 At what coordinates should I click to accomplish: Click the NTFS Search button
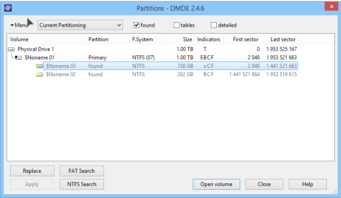(82, 184)
